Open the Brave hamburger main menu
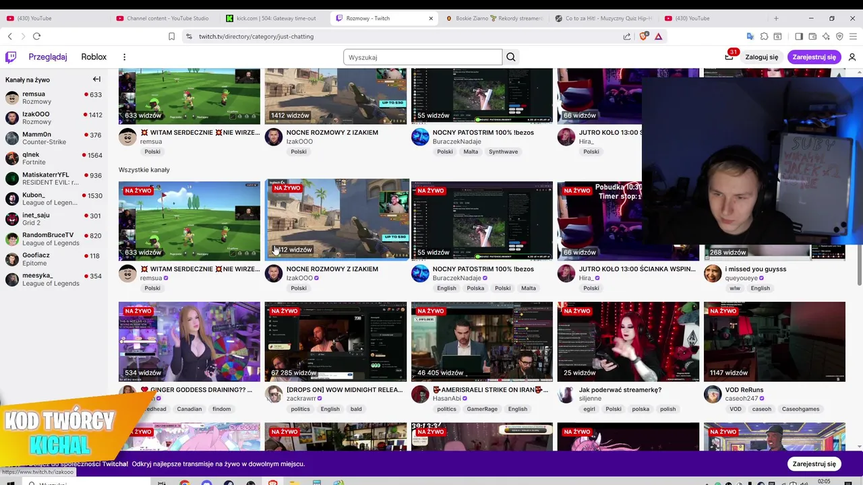 853,36
